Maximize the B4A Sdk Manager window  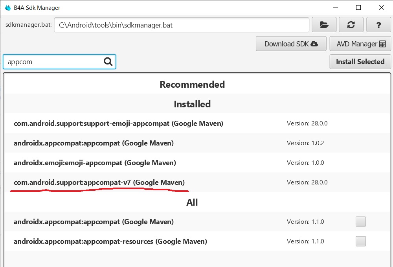coord(358,7)
